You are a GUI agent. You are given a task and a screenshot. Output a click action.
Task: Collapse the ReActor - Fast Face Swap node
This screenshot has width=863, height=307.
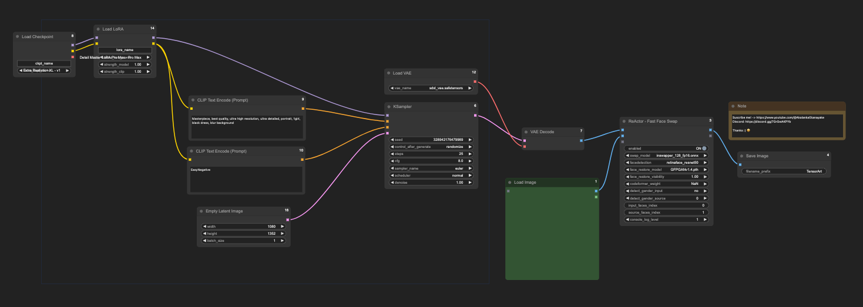(624, 121)
